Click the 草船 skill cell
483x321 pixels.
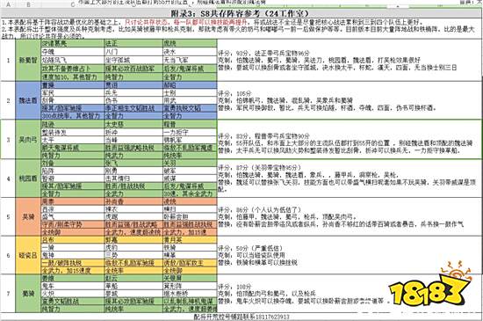(133, 286)
